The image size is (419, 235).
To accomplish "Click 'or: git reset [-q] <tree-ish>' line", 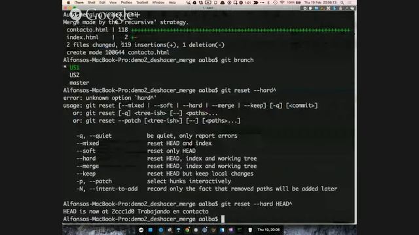I will [145, 113].
